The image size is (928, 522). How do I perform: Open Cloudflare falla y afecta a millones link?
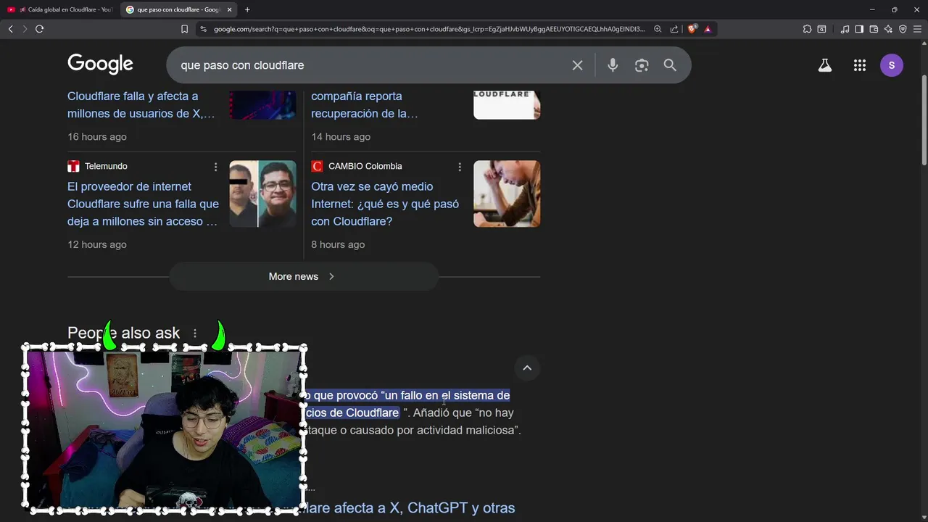tap(141, 104)
